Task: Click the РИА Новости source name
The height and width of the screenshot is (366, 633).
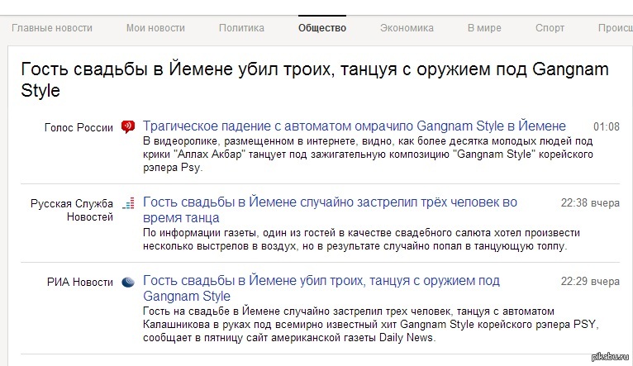Action: click(80, 282)
